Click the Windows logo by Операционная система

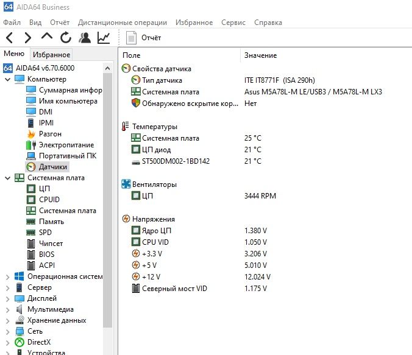[19, 276]
